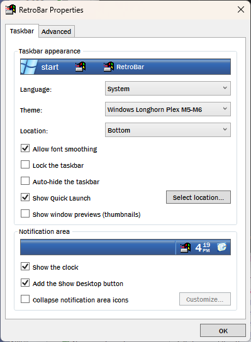Uncheck Show Quick Launch

(x=25, y=197)
